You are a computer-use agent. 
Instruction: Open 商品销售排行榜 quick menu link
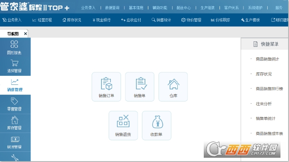pyautogui.click(x=269, y=89)
